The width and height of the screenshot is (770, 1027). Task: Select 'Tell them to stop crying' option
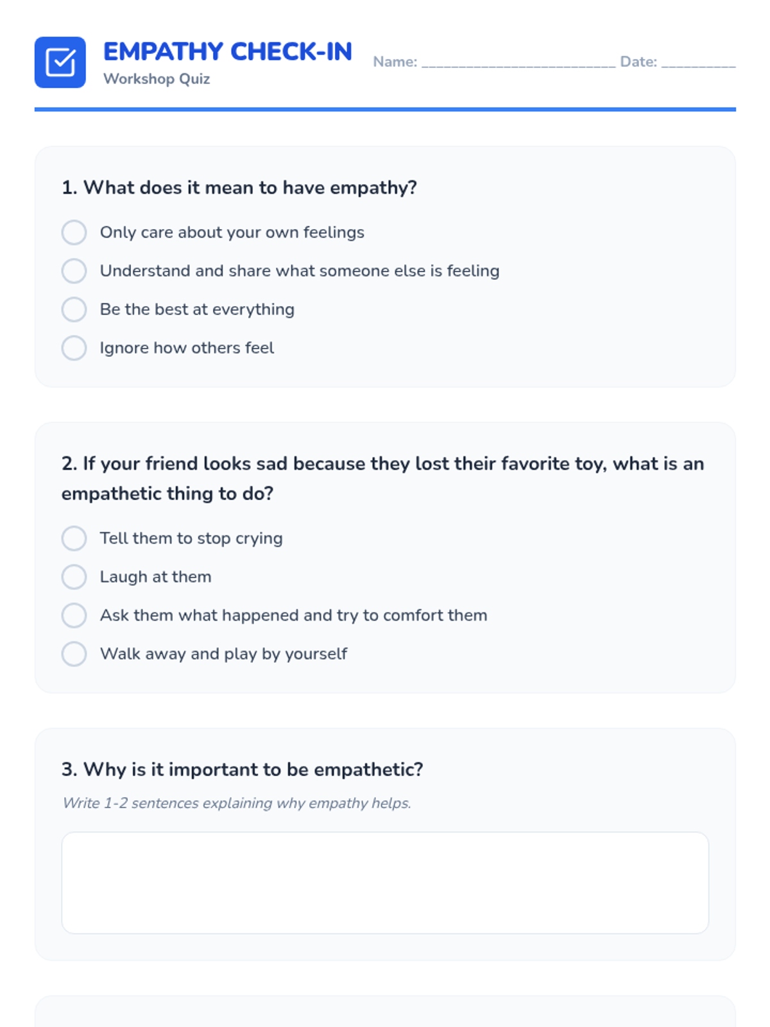tap(74, 539)
